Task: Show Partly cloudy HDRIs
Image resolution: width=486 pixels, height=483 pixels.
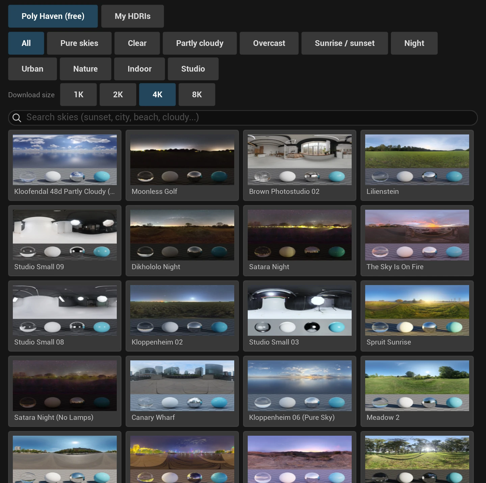Action: (200, 43)
